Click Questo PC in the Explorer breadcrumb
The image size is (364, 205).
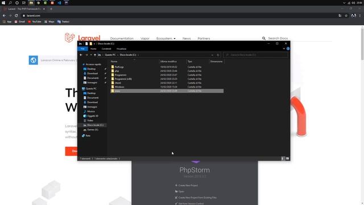pos(110,55)
